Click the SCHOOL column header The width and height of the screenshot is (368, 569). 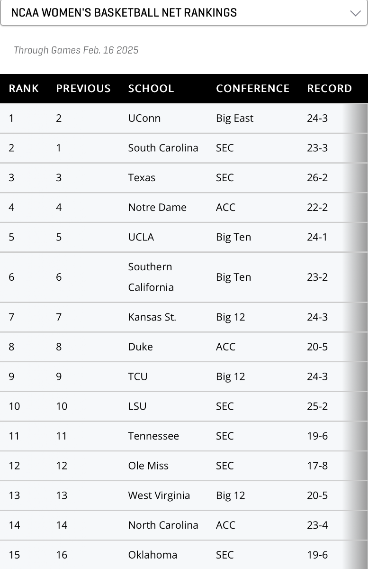(151, 89)
